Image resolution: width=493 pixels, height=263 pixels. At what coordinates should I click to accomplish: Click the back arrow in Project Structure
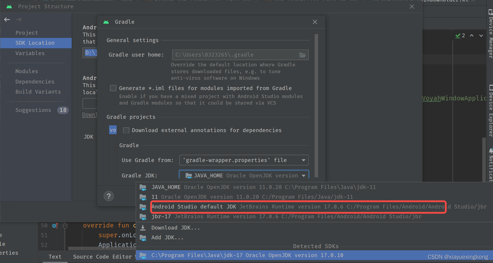click(x=7, y=20)
